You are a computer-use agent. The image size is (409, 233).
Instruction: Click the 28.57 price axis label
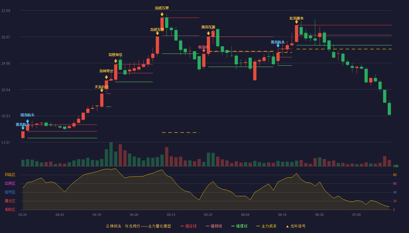click(6, 37)
